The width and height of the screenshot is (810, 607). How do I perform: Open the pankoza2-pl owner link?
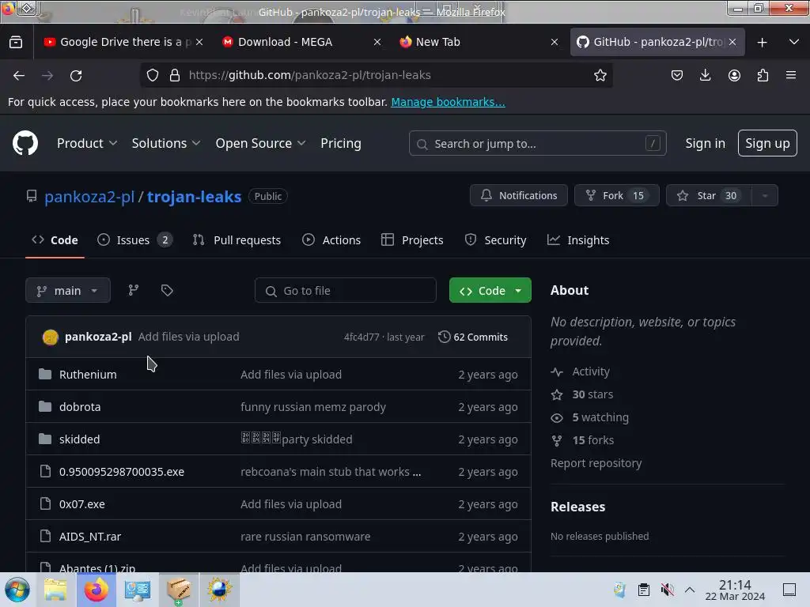89,197
